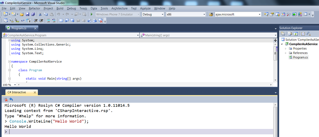This screenshot has width=319, height=137.
Task: Go to the next bookmark
Action: click(x=72, y=20)
